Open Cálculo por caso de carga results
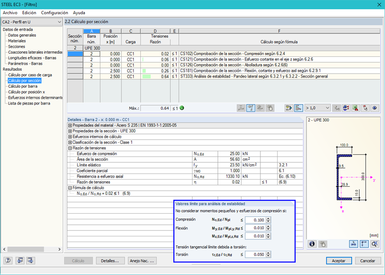The width and height of the screenshot is (385, 275). [x=30, y=75]
